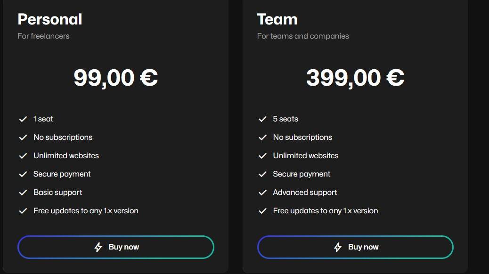Image resolution: width=489 pixels, height=274 pixels.
Task: Click the lightning icon in Team's Buy now button
Action: (x=337, y=246)
